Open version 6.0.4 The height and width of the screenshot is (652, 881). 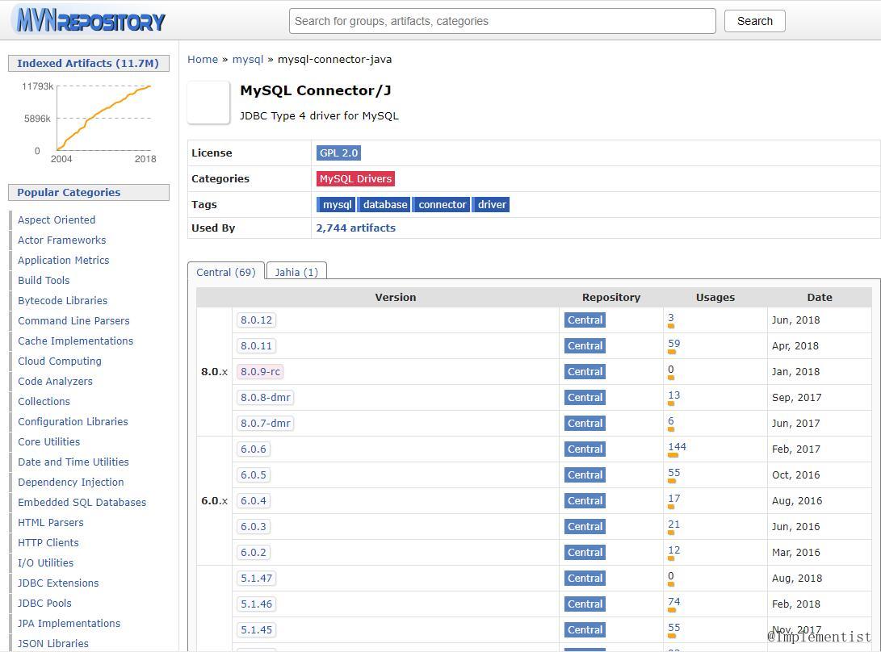pyautogui.click(x=254, y=501)
